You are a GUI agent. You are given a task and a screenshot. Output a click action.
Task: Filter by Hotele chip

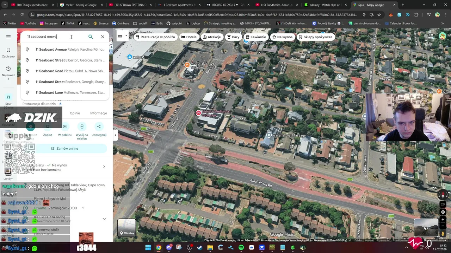[189, 37]
